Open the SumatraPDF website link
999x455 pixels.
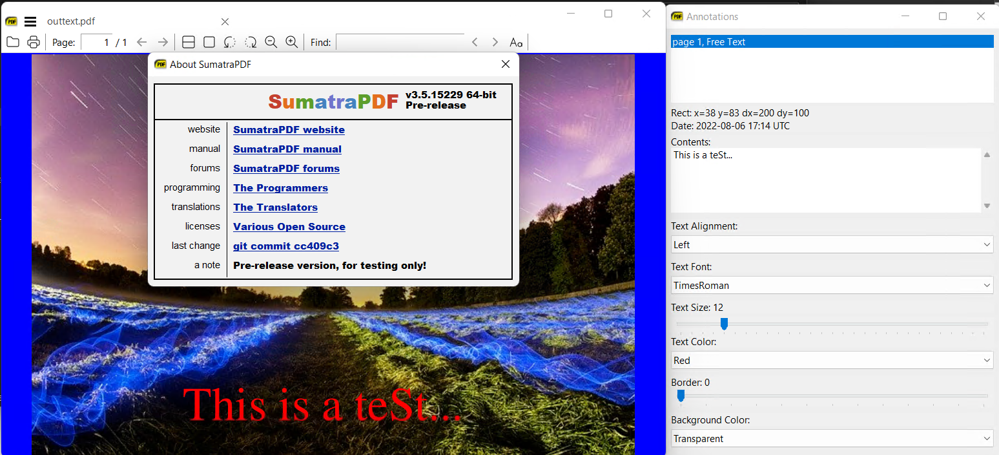coord(289,130)
